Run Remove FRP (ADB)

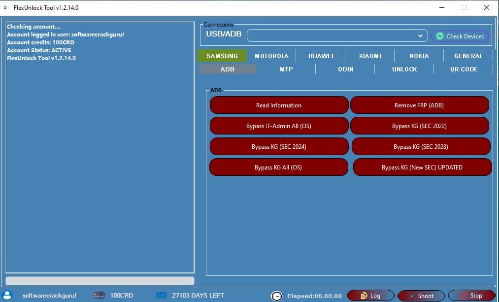pyautogui.click(x=419, y=105)
